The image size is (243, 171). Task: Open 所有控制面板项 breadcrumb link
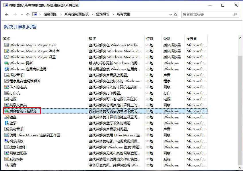77,14
